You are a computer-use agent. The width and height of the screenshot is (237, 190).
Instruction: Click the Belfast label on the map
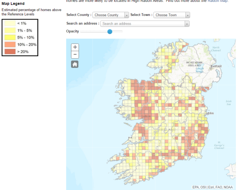(x=216, y=66)
